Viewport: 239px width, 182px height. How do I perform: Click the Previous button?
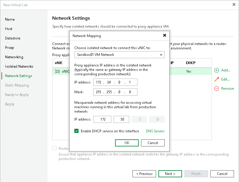coord(144,174)
